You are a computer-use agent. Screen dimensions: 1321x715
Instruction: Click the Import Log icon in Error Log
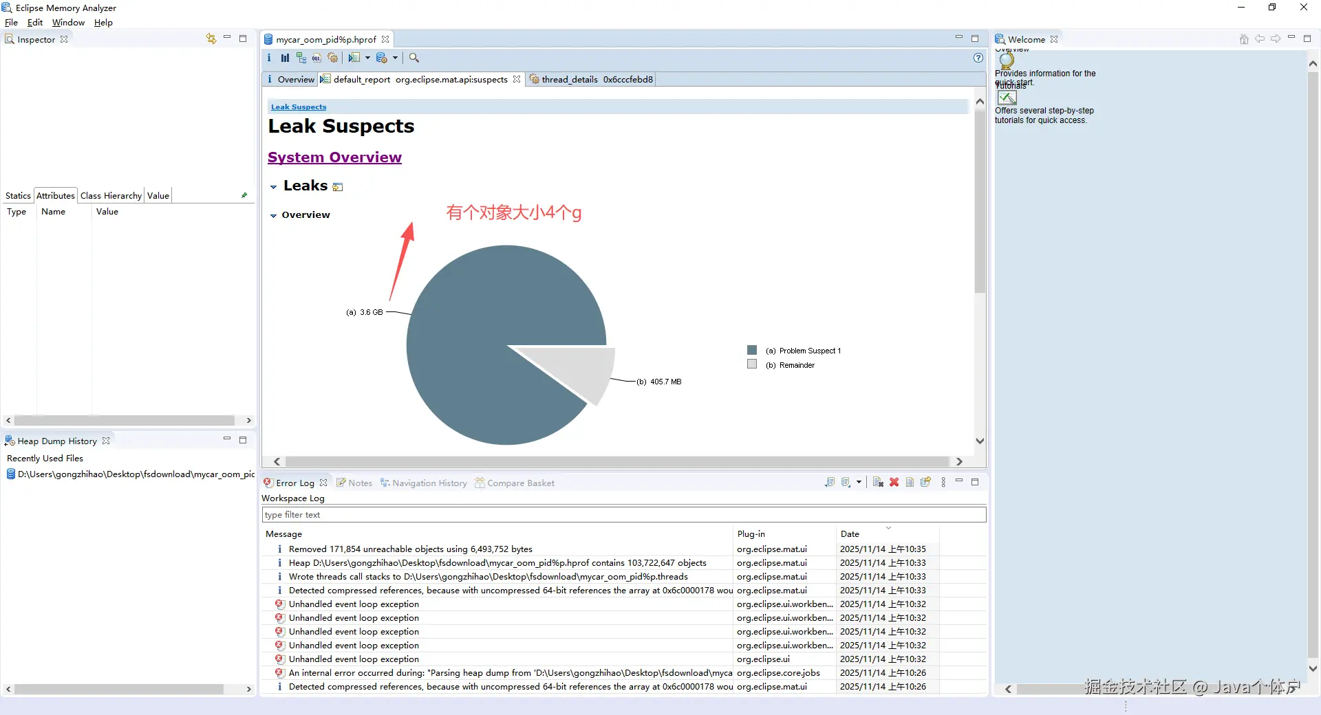[x=846, y=483]
